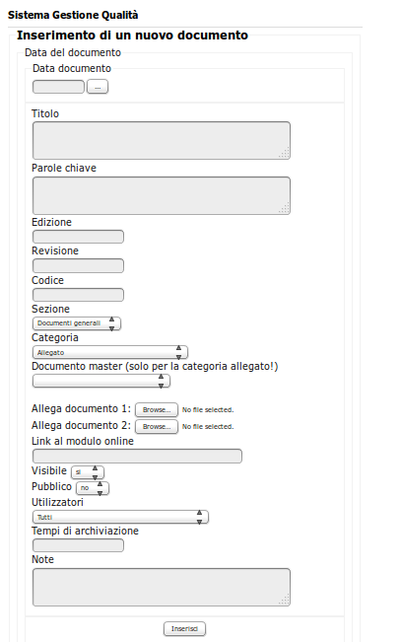The height and width of the screenshot is (642, 401).
Task: Open the Sezione dropdown showing Documenti generali
Action: click(77, 323)
